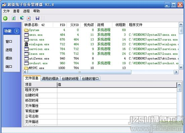185x133 pixels.
Task: Switch to the 创建的线程 tab
Action: (70, 79)
